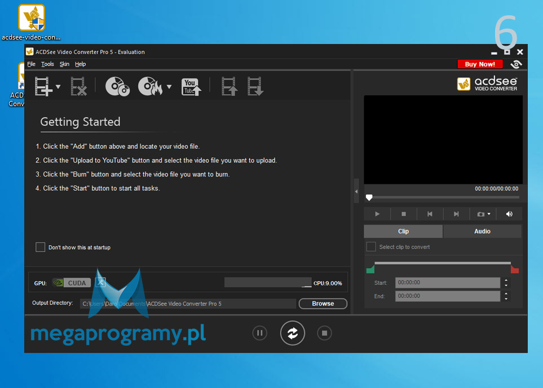Switch to the Audio tab
543x388 pixels.
point(482,231)
